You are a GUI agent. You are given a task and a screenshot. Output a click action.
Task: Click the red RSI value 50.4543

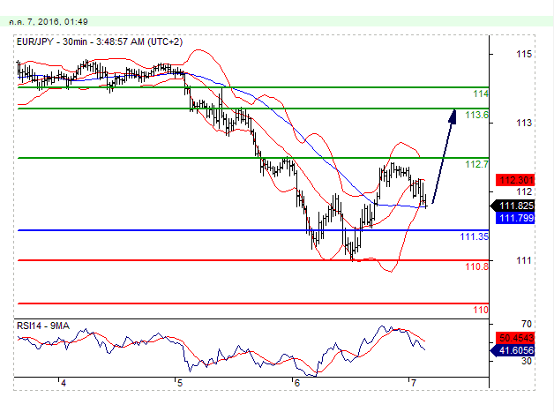click(515, 338)
